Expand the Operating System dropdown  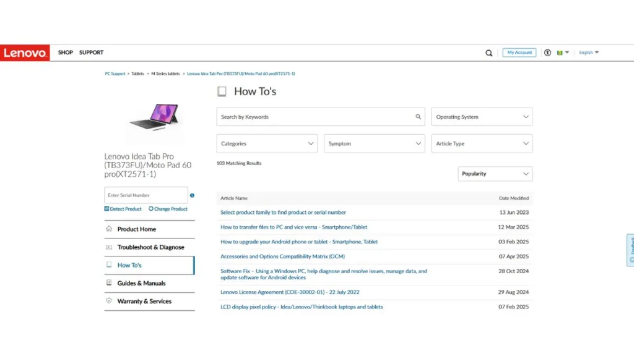coord(482,117)
